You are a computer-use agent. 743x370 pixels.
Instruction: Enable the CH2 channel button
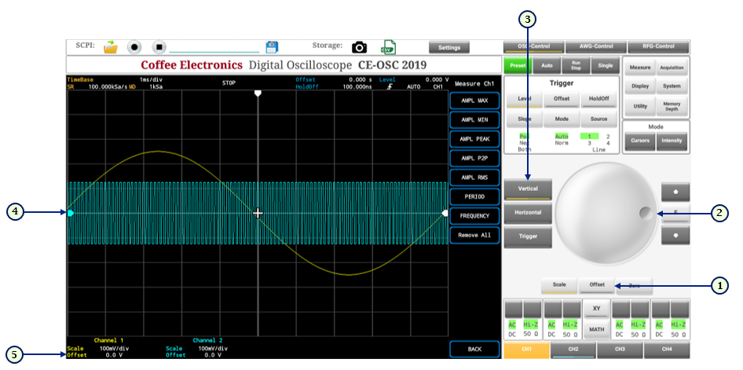(573, 348)
